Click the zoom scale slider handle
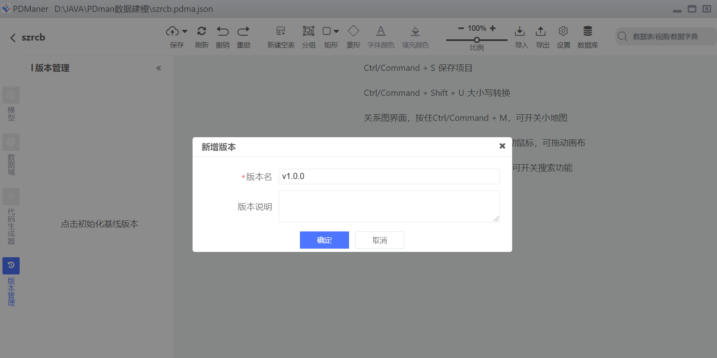Screen dimensions: 717x358 pos(477,40)
